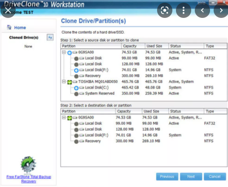
Task: Select source Recovery partition radio button
Action: point(76,76)
